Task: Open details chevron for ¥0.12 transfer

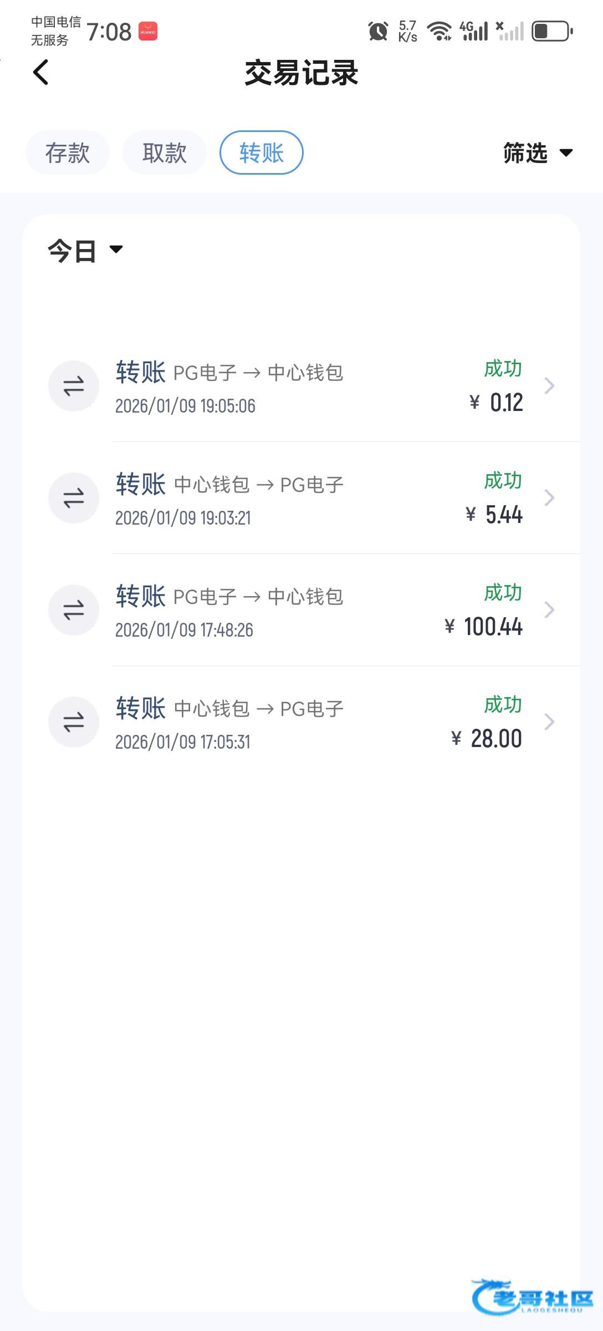Action: tap(549, 386)
